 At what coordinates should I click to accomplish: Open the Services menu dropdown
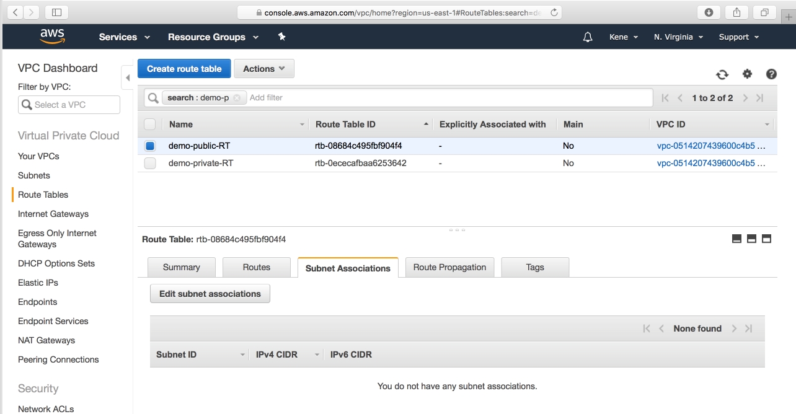(x=124, y=37)
